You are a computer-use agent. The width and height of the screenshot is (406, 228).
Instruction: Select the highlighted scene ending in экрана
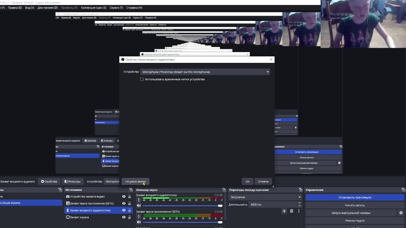31,203
